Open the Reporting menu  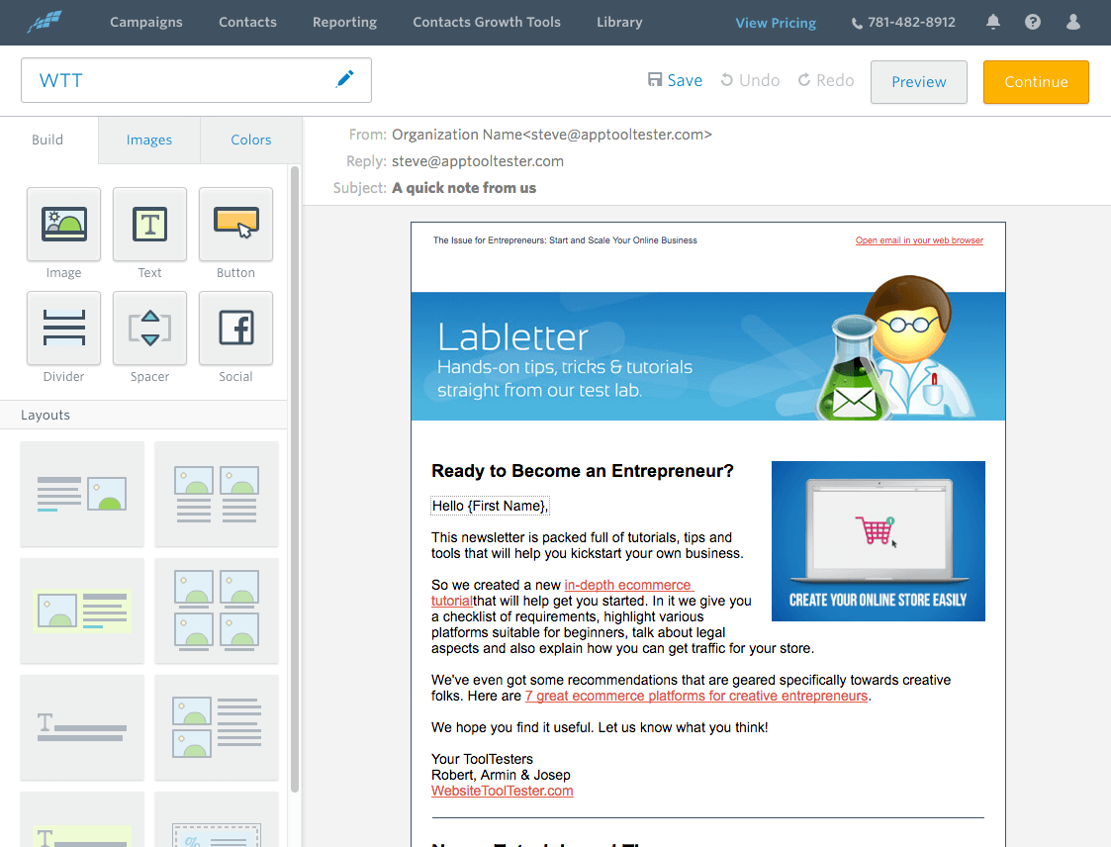344,22
